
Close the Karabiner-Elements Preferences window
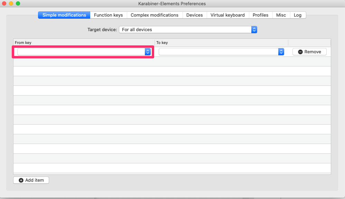click(x=4, y=3)
